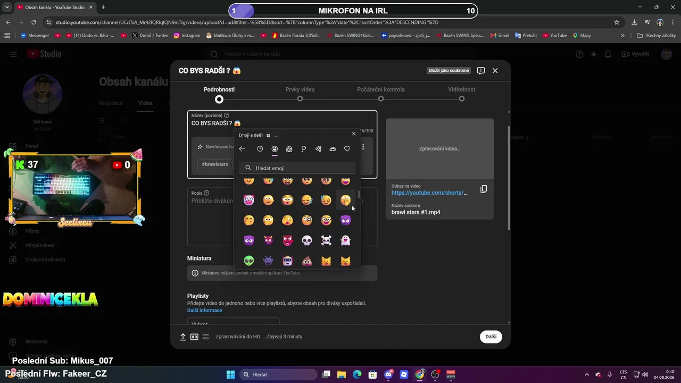Open a new Chrome tab

(103, 7)
